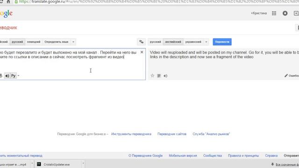Click the browser address bar URL
299x168 pixels.
click(158, 2)
